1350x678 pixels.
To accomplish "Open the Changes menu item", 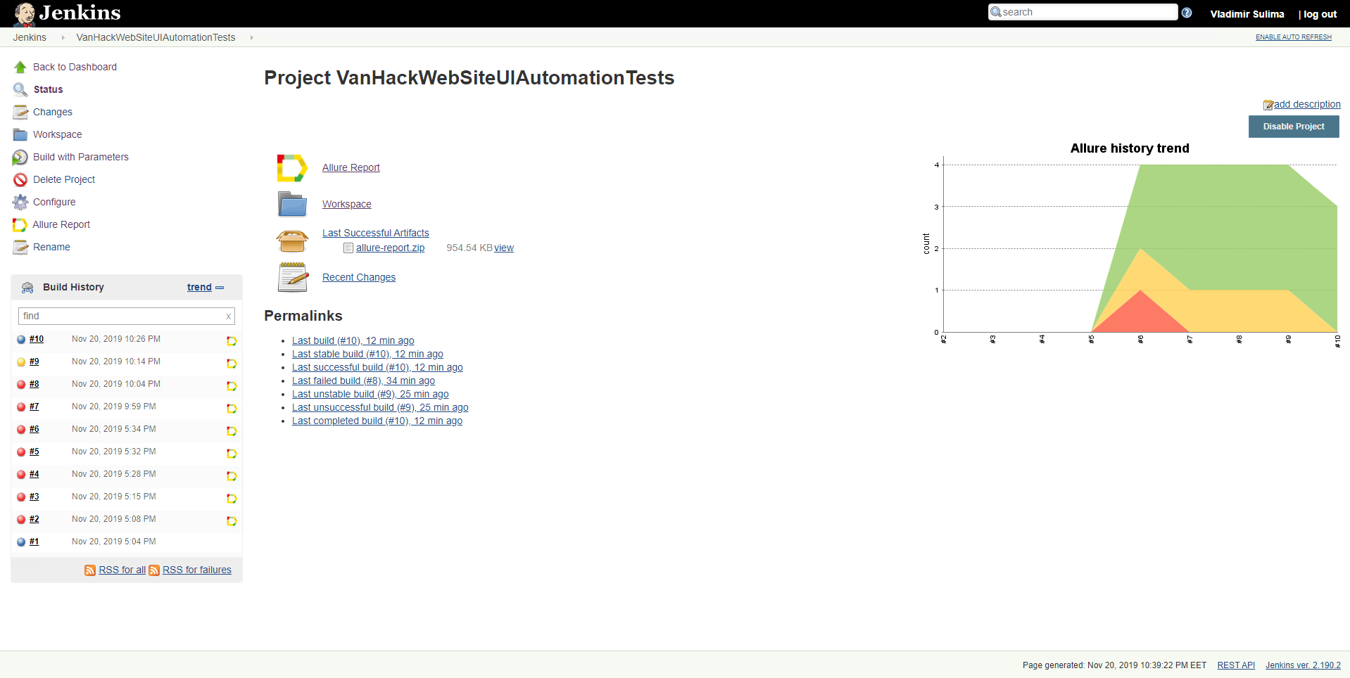I will 53,112.
